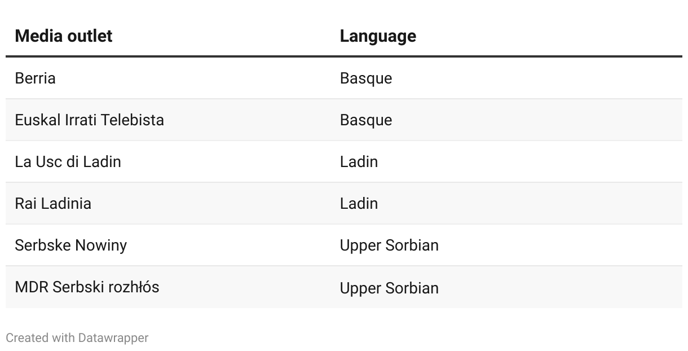Click the Media outlet column header

pos(63,36)
